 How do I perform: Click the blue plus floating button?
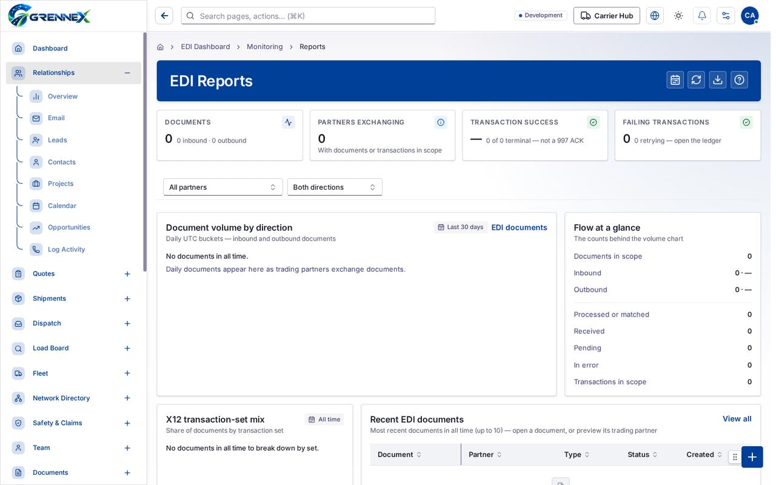[x=752, y=457]
